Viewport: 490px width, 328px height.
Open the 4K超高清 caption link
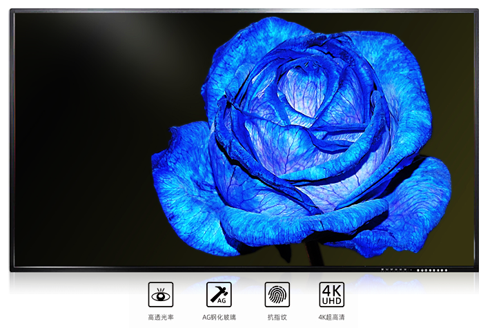coord(331,318)
